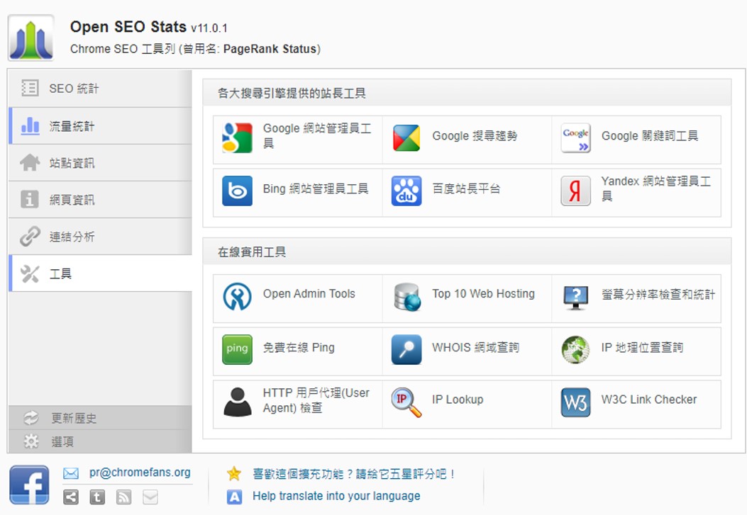Open the W3C Link Checker text link
This screenshot has height=515, width=747.
tap(649, 400)
